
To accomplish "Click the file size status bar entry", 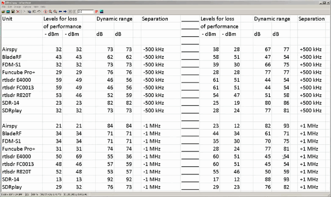I will point(51,194).
